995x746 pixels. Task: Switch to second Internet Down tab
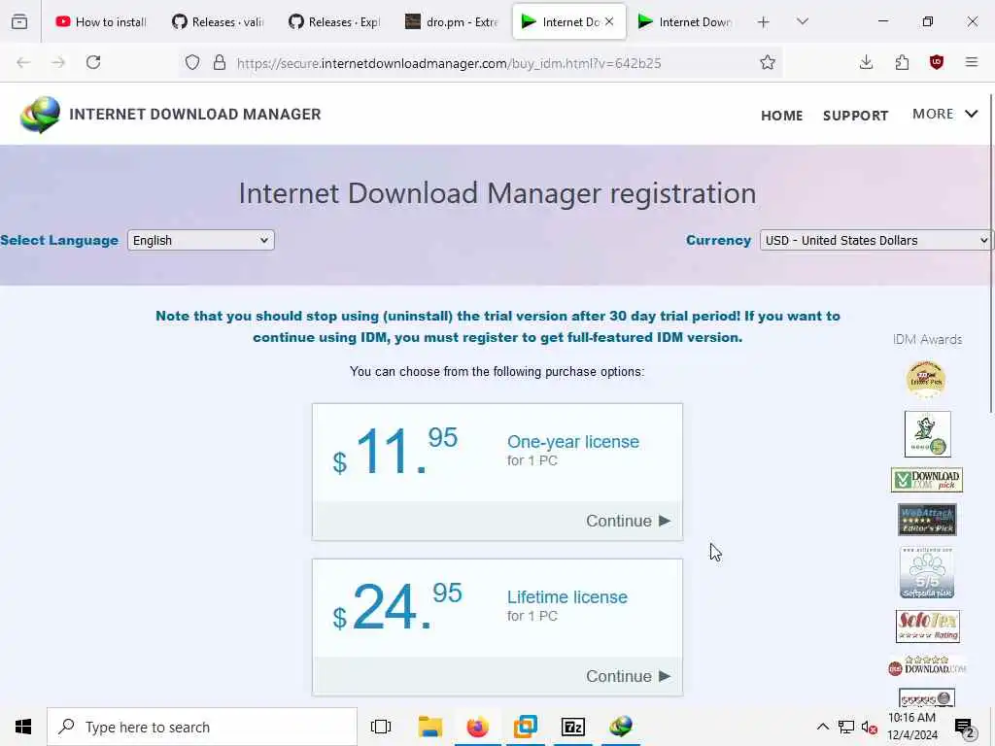(685, 21)
